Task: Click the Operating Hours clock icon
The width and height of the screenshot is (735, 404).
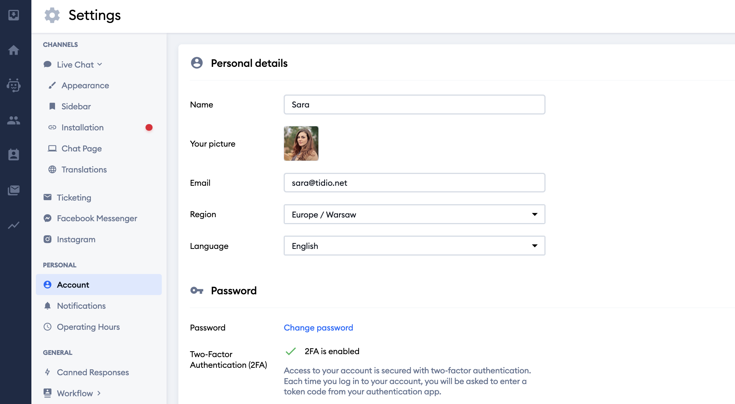Action: (47, 327)
